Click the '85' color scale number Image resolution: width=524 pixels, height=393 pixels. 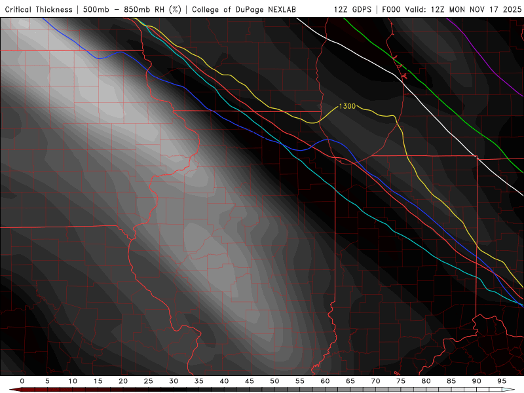tap(451, 381)
